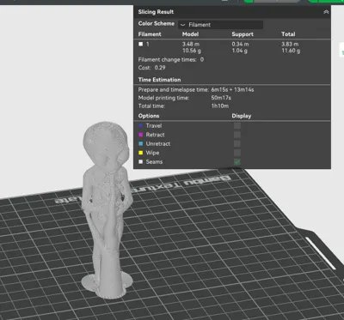Click the Filament 1 white color swatch
The width and height of the screenshot is (344, 320).
click(x=140, y=44)
